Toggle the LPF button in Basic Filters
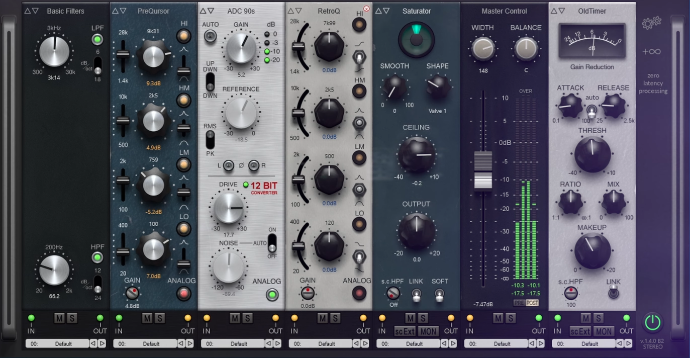Image resolution: width=690 pixels, height=358 pixels. click(x=97, y=40)
